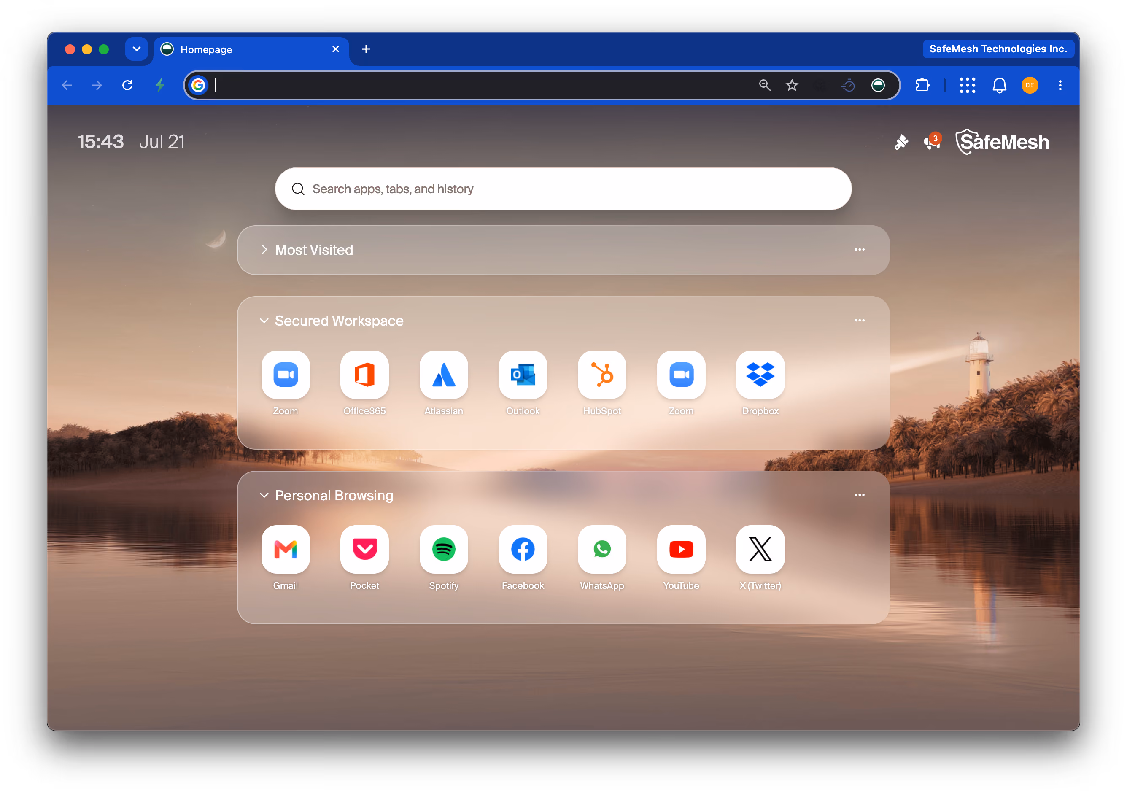Click SafeMesh Technologies Inc. label
Image resolution: width=1127 pixels, height=793 pixels.
click(x=998, y=49)
